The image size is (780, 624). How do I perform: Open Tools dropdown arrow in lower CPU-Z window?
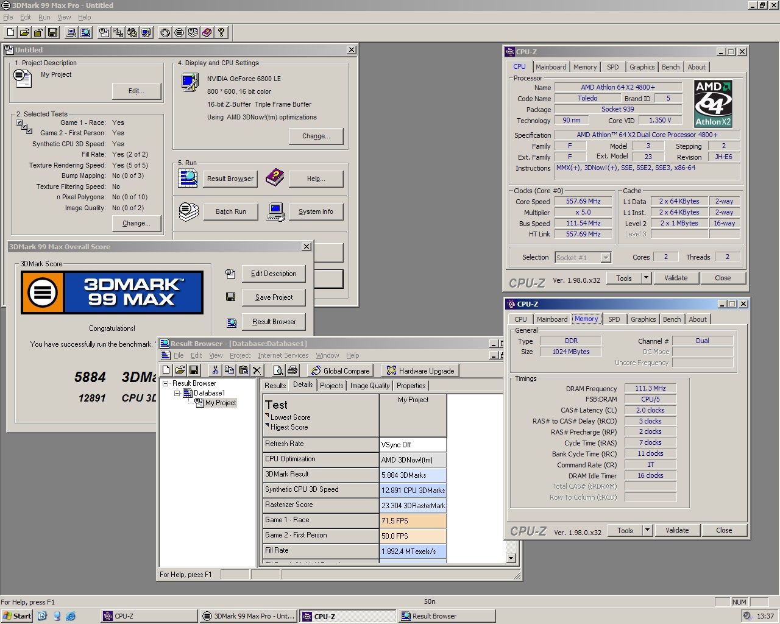[647, 530]
